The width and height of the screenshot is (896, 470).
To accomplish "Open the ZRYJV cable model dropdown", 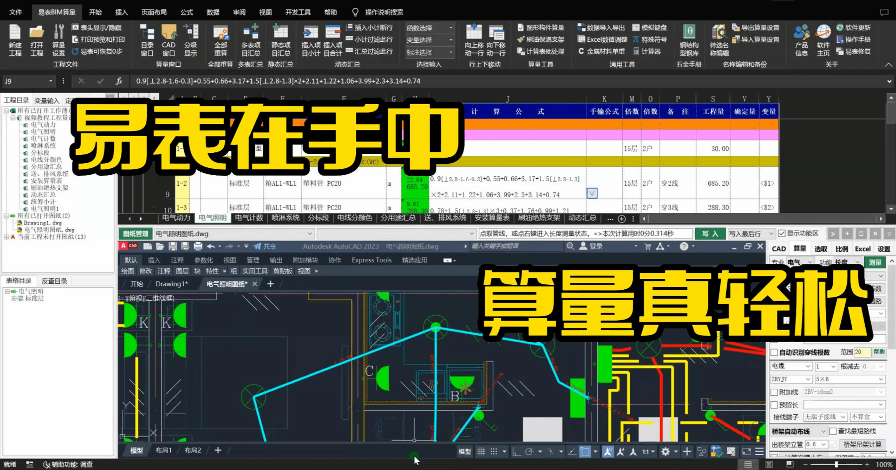I will tap(791, 379).
